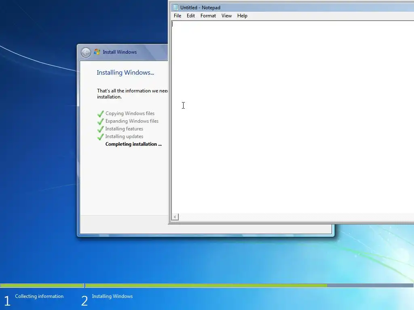Click the 'Installing features' label

124,129
